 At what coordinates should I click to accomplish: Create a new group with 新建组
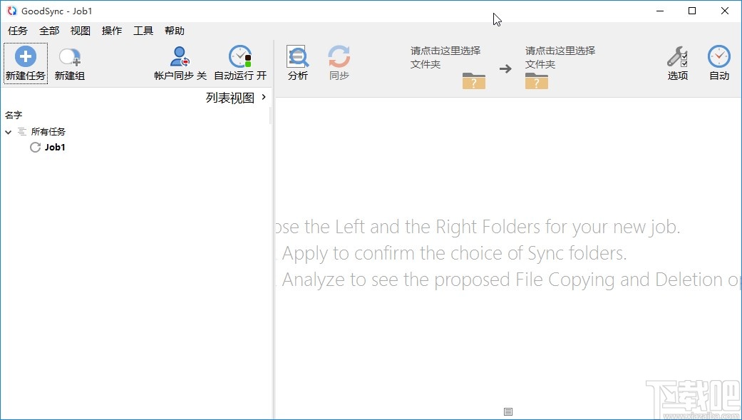[x=70, y=63]
